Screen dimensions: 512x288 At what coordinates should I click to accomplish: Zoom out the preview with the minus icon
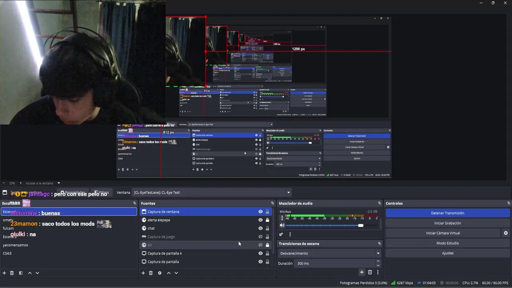pyautogui.click(x=4, y=183)
